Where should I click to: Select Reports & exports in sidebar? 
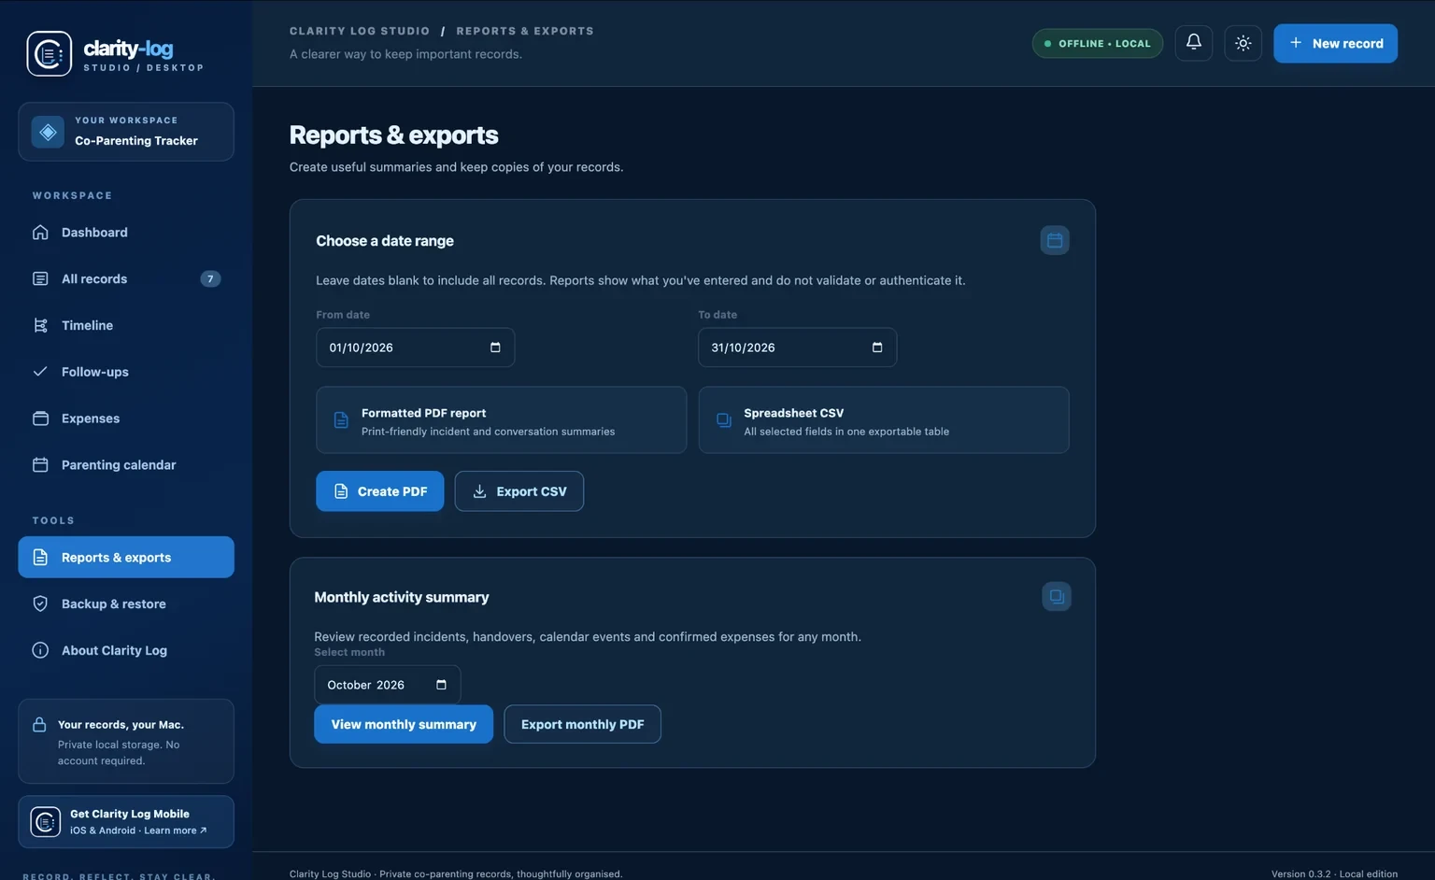click(x=126, y=558)
